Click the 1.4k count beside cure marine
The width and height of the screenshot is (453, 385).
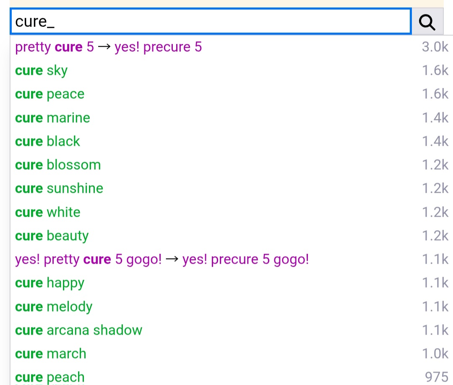[435, 118]
